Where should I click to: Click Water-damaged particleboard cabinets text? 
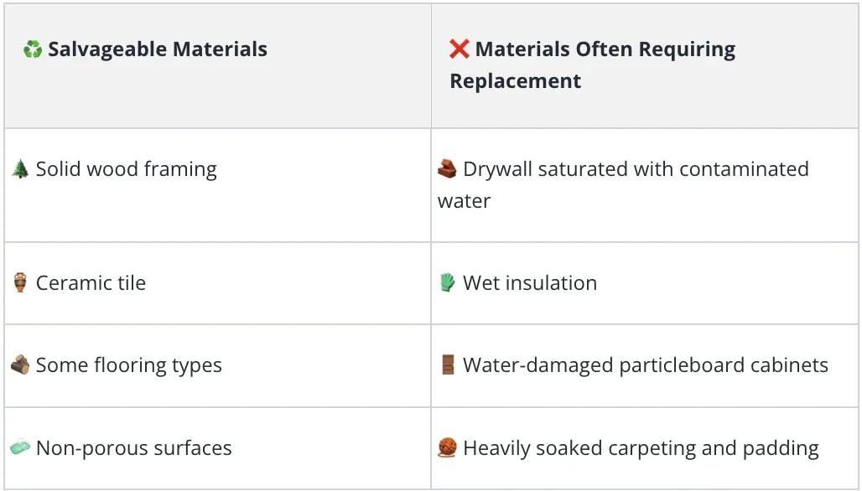pyautogui.click(x=646, y=366)
